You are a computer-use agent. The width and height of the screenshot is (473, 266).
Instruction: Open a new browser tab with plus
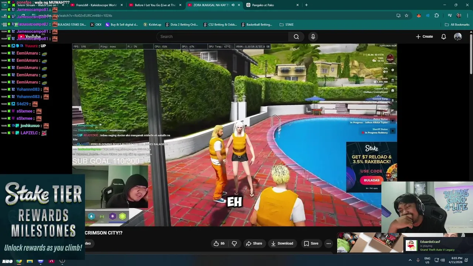306,5
